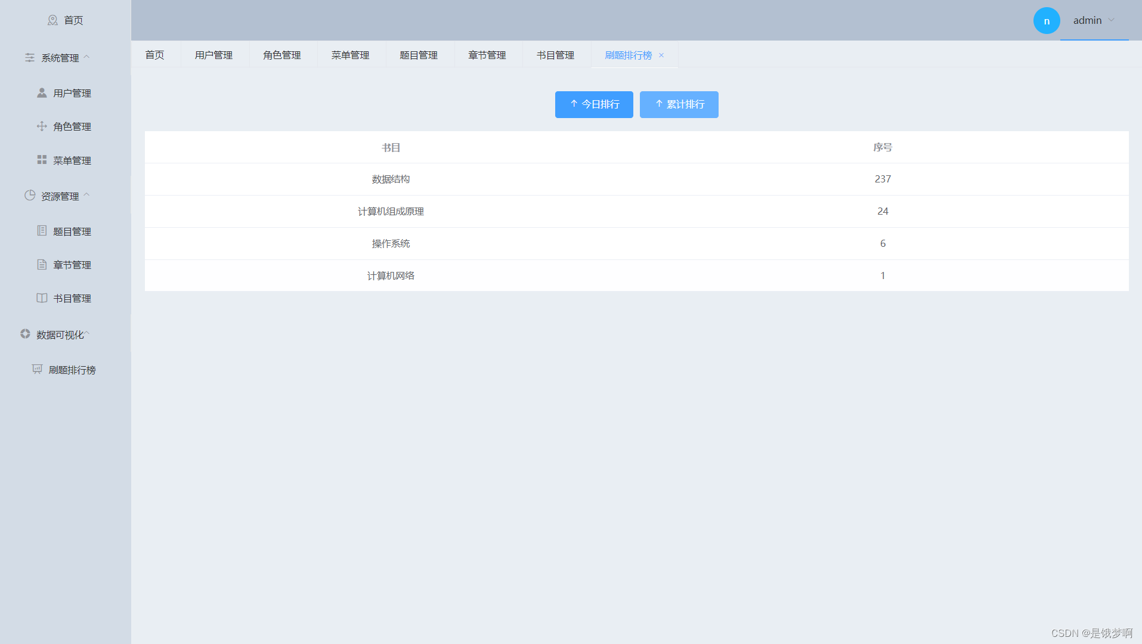Click the 菜单管理 grid icon
This screenshot has width=1142, height=644.
coord(42,160)
